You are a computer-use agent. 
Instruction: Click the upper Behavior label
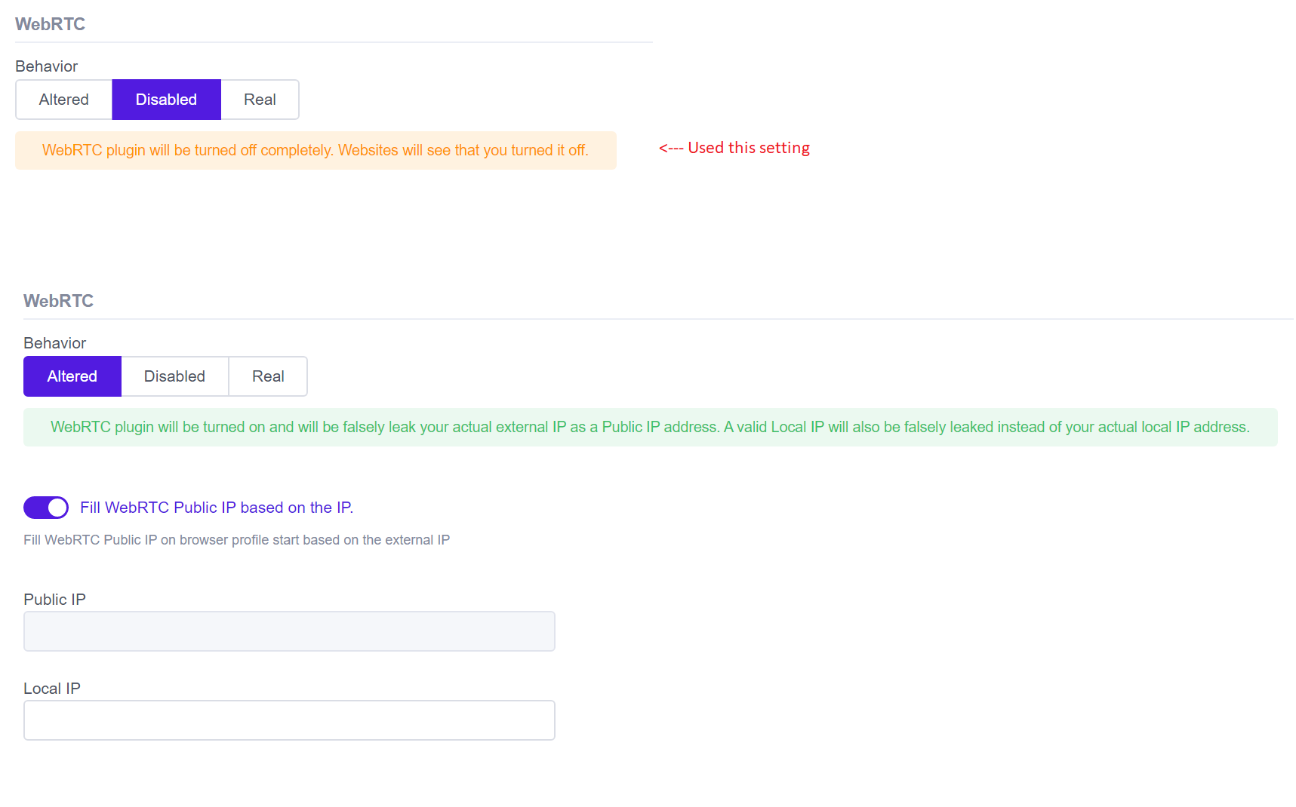point(46,66)
